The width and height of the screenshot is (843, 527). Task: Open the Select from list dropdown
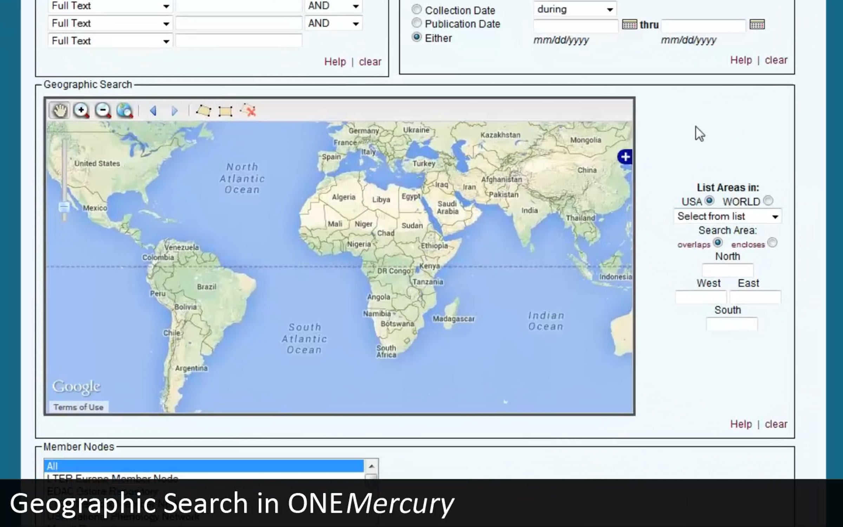tap(727, 216)
